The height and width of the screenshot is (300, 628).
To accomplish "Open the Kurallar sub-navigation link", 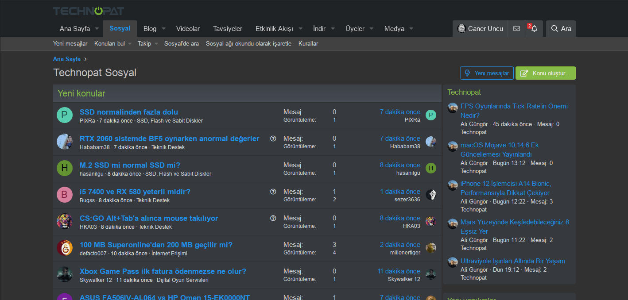I will [x=308, y=43].
